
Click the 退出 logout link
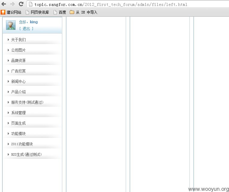[26, 29]
